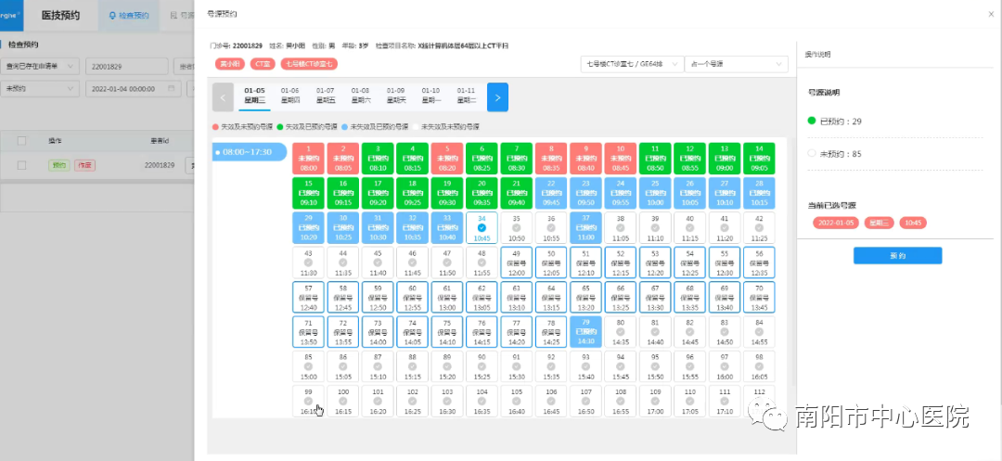Click the check icon in slot 48
Viewport: 1002px width, 461px height.
pyautogui.click(x=482, y=263)
